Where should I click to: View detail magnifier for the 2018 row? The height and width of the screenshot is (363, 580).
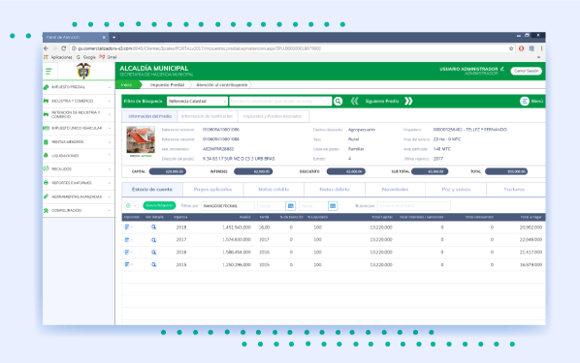153,227
